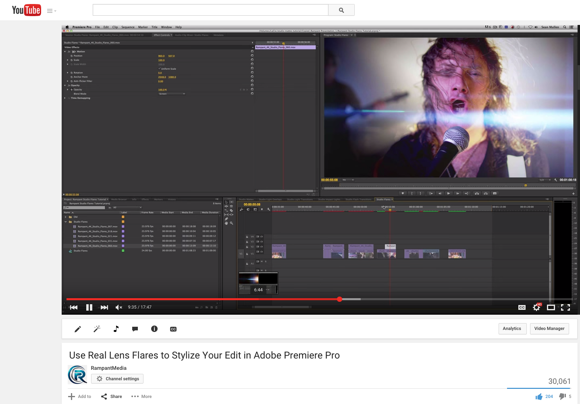580x404 pixels.
Task: Open the YouTube guide menu icon
Action: coord(52,11)
